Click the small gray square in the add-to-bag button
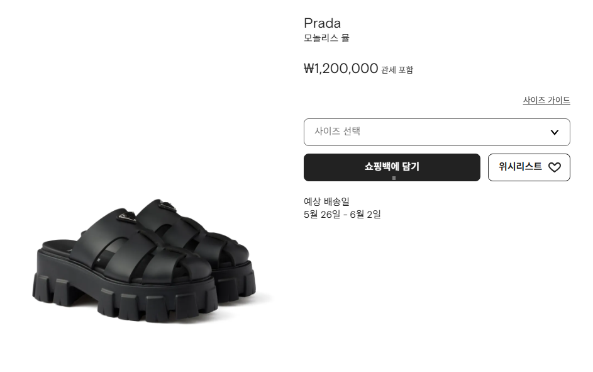593x372 pixels. point(394,178)
